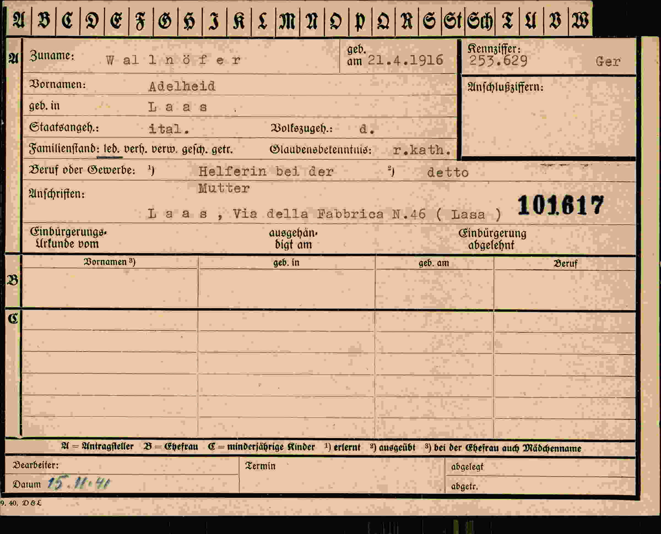Select the "K" tab in the alphabet strip
The width and height of the screenshot is (661, 534).
click(x=239, y=20)
